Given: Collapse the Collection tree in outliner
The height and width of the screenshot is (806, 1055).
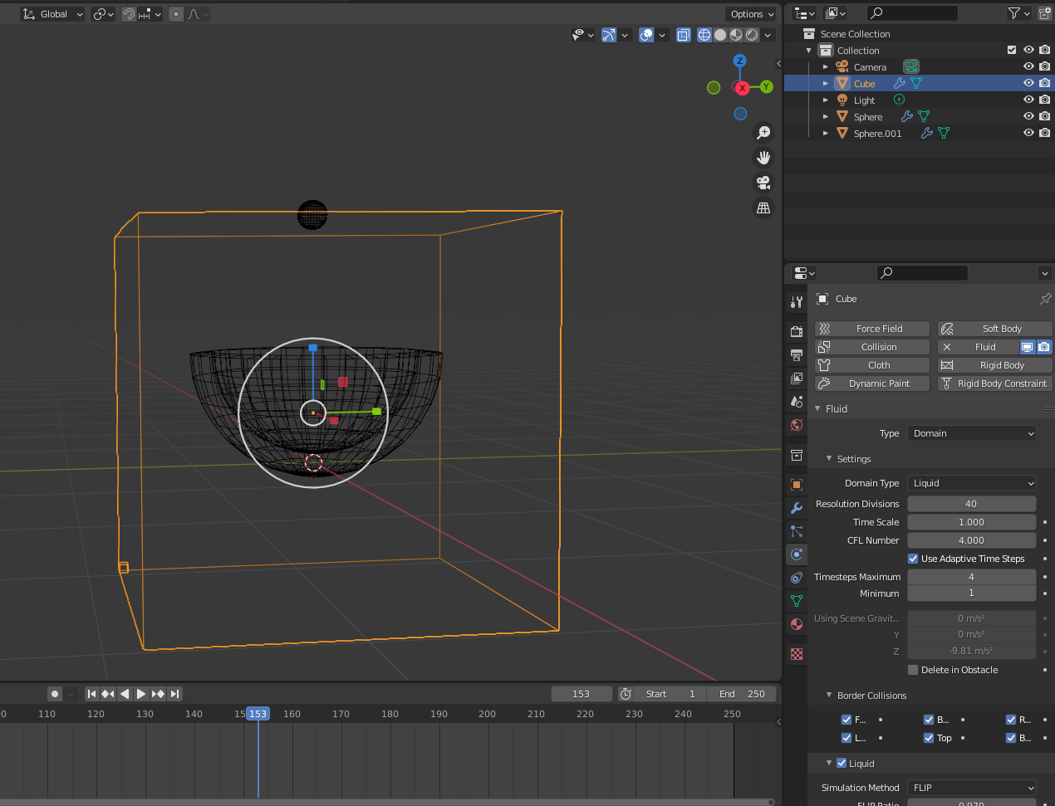Looking at the screenshot, I should [x=809, y=51].
